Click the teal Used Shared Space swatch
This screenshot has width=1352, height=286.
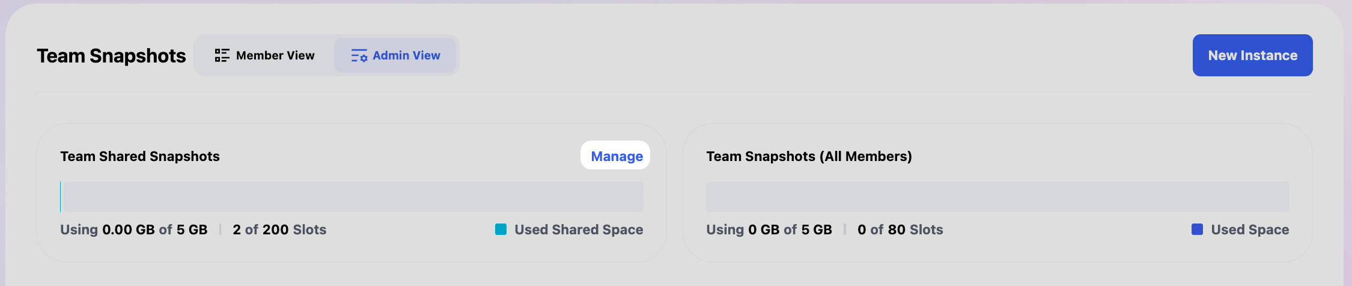501,230
